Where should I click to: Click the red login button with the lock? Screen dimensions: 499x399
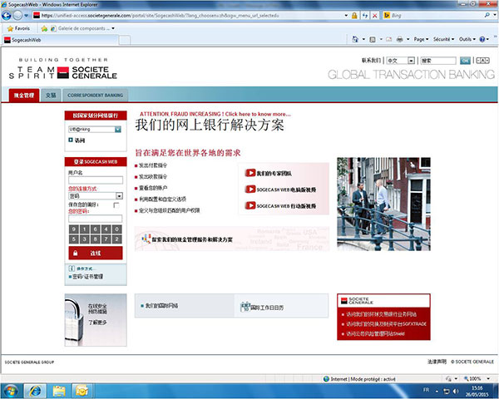tap(93, 253)
